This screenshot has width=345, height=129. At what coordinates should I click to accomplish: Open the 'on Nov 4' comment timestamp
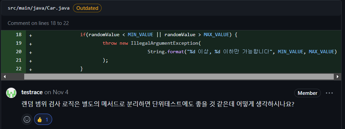click(56, 92)
